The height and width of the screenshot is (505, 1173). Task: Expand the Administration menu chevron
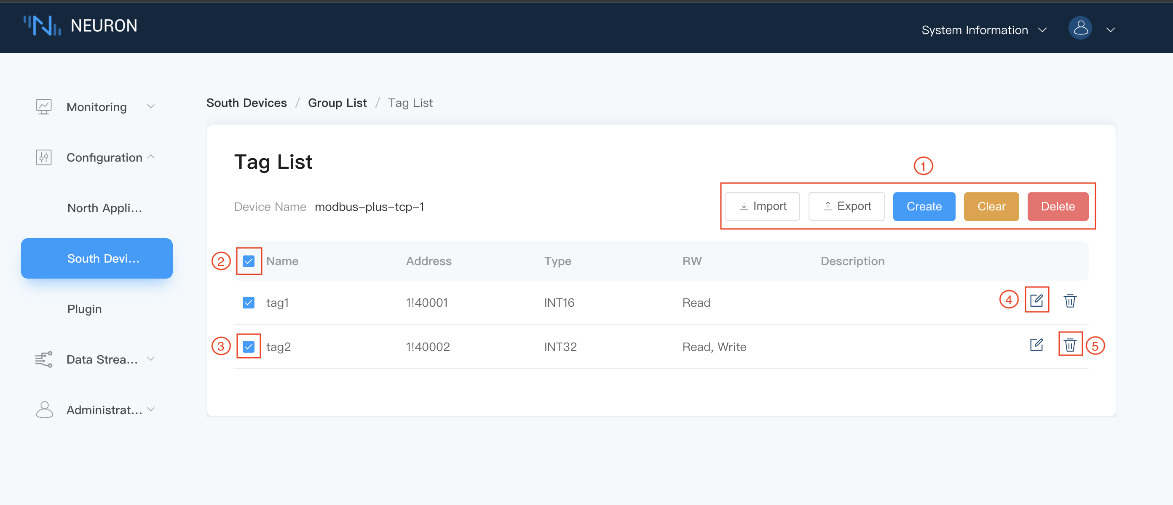(x=151, y=409)
